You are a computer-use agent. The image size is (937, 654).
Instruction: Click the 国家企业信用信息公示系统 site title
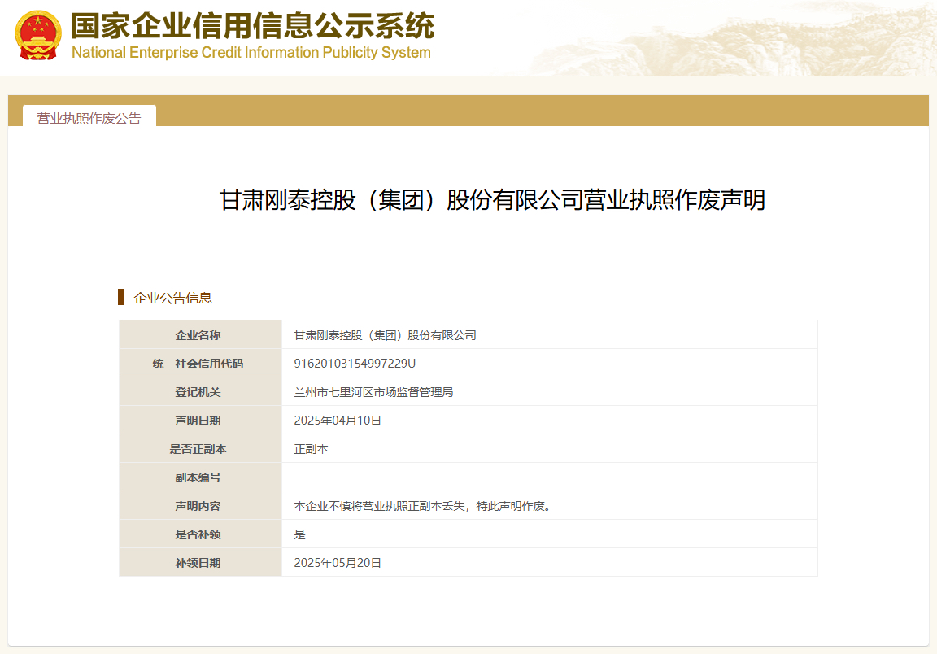(253, 25)
